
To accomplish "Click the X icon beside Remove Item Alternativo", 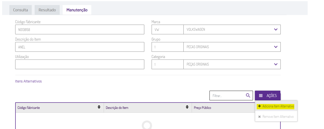I will pyautogui.click(x=259, y=117).
